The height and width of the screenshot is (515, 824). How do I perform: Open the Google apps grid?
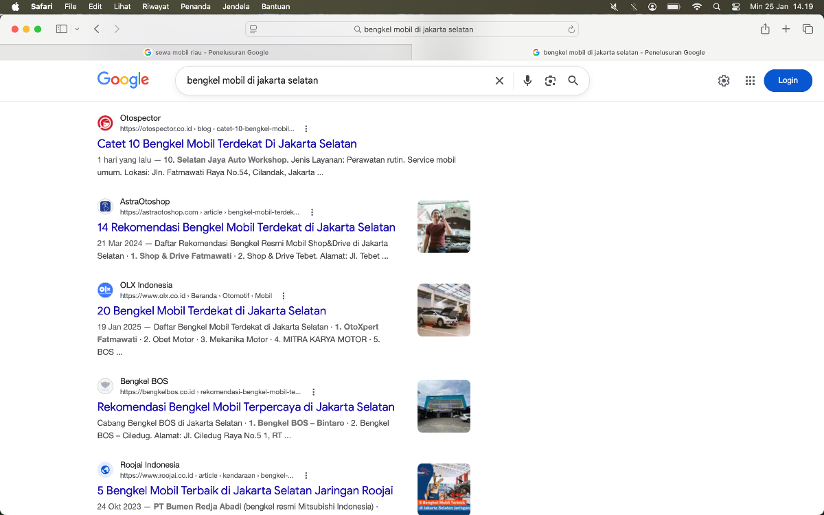tap(751, 80)
